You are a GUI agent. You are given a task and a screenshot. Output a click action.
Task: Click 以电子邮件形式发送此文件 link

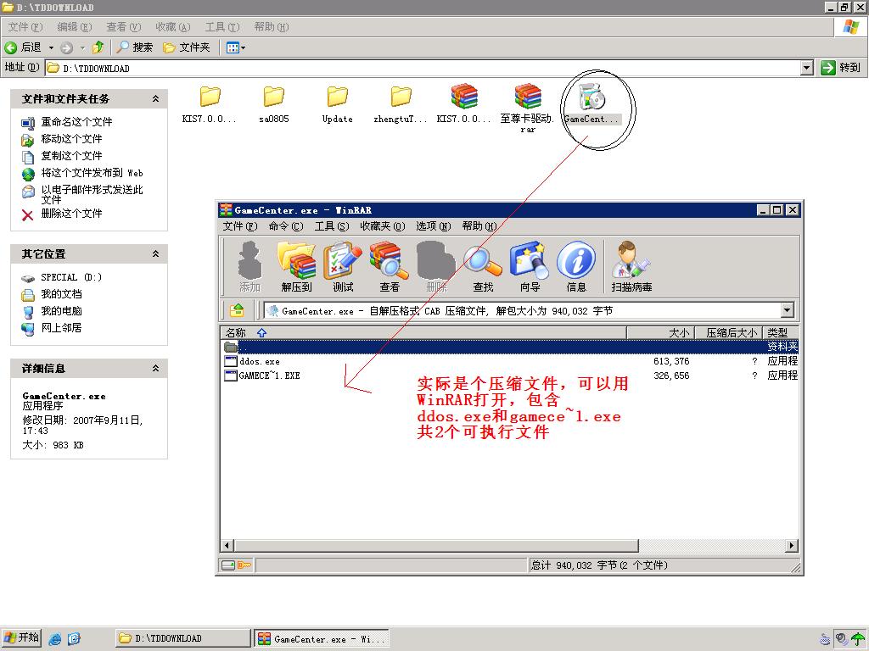(x=92, y=194)
